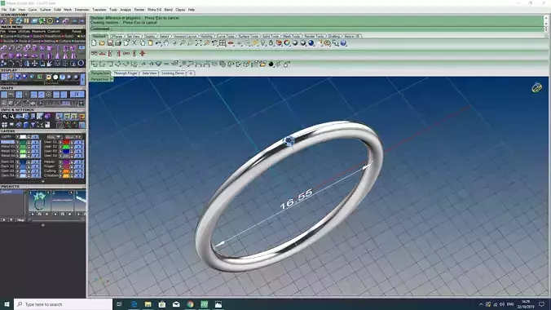
Task: Click the magnifier icon in Info & Settings
Action: (4, 117)
